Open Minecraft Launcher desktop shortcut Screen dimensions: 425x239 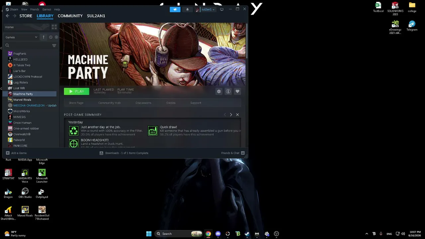(x=42, y=176)
